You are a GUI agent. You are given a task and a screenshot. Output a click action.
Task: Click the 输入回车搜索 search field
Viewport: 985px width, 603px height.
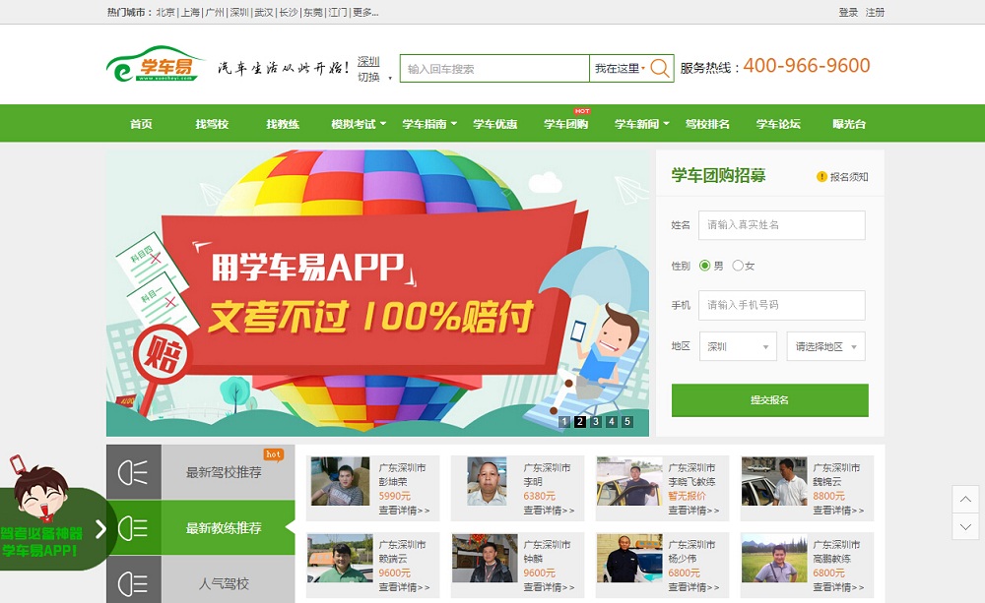(495, 69)
